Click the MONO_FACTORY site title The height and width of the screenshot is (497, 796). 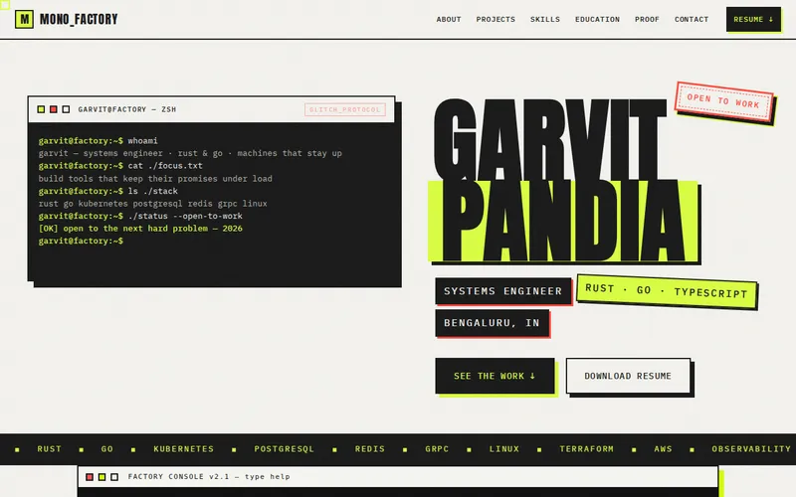point(79,19)
